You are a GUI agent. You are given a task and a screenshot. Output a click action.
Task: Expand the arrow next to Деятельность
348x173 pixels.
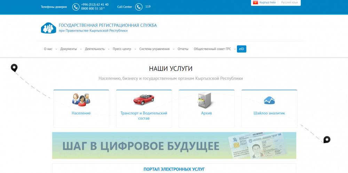click(x=109, y=49)
